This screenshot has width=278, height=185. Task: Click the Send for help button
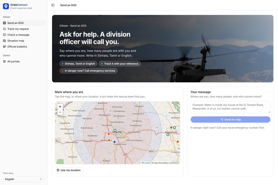(230, 120)
